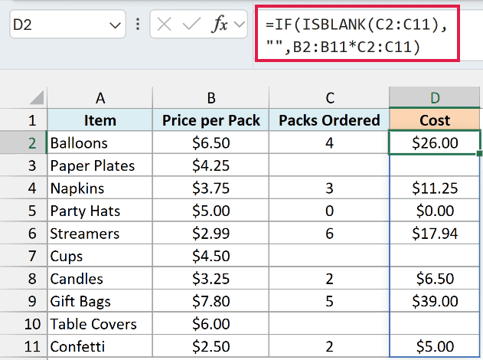Viewport: 483px width, 360px height.
Task: Select the 'Balloons' cell
Action: pyautogui.click(x=100, y=142)
